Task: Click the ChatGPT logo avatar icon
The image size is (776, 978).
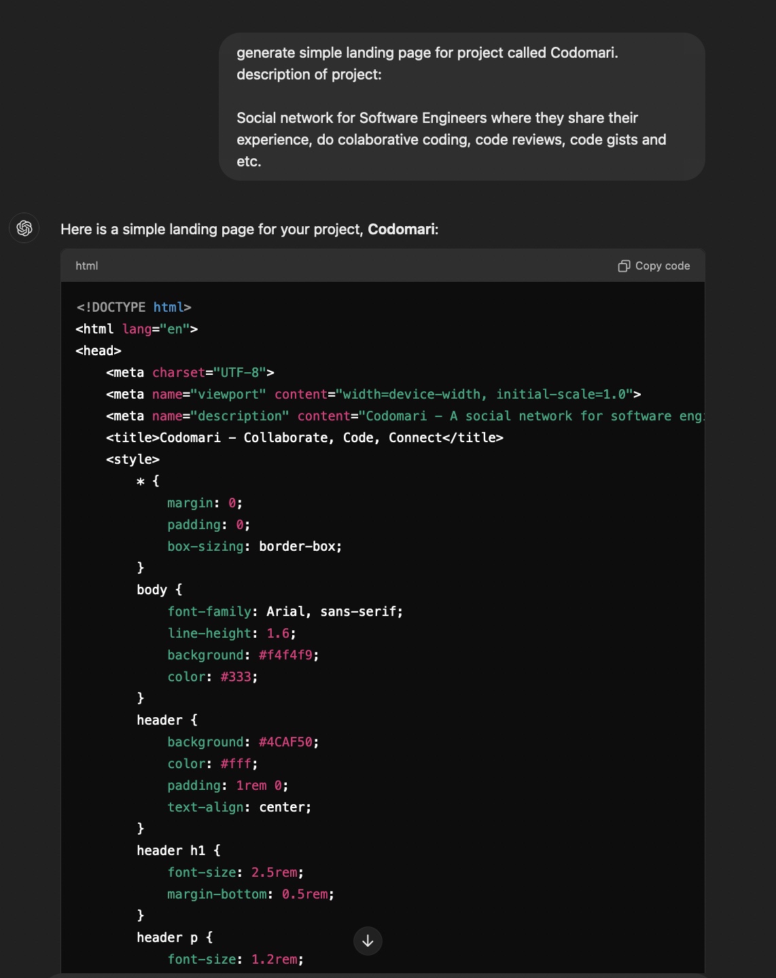Action: click(24, 228)
